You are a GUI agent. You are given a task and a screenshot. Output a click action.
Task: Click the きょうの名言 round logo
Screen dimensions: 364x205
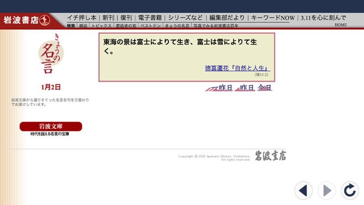(51, 54)
